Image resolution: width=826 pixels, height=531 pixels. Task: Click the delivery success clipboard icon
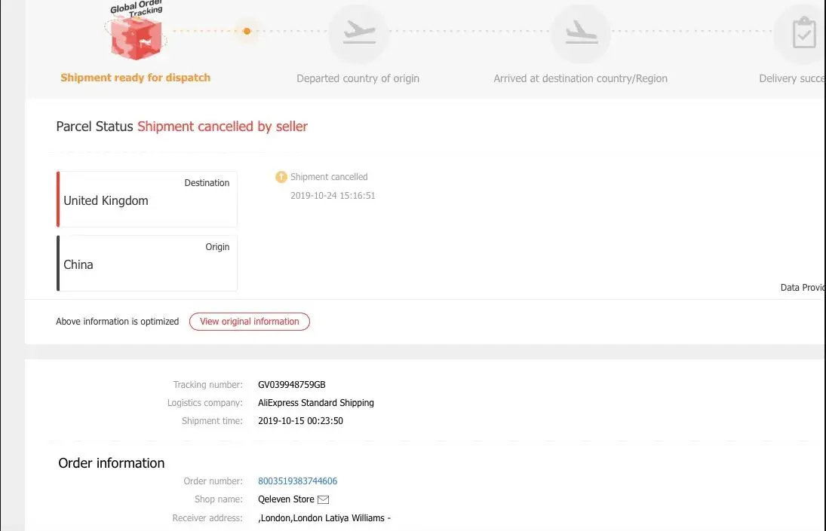pyautogui.click(x=803, y=34)
